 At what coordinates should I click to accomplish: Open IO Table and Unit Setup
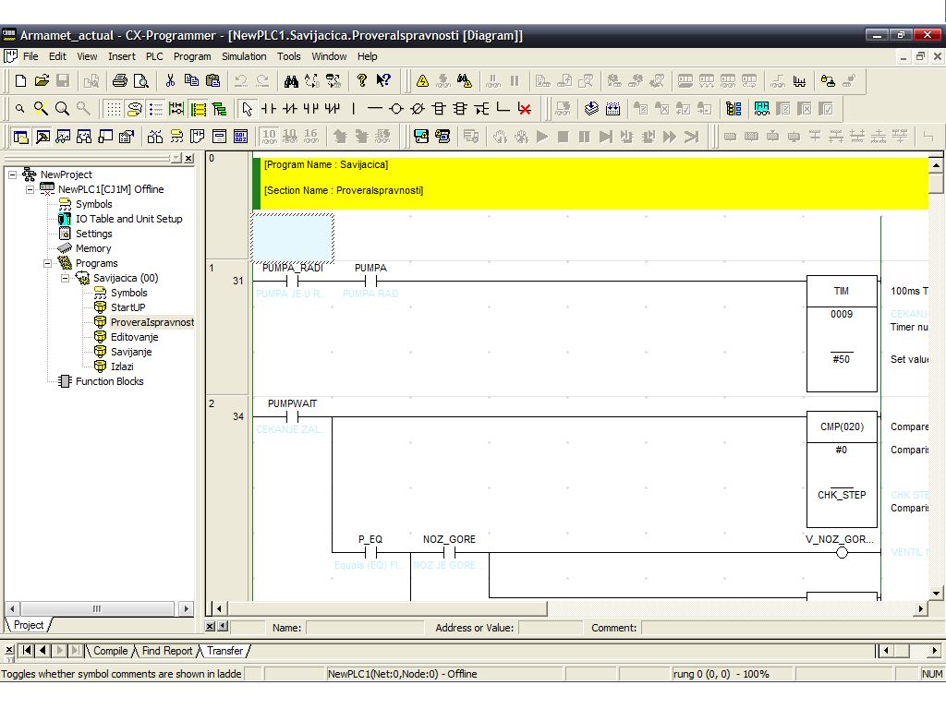[x=128, y=219]
